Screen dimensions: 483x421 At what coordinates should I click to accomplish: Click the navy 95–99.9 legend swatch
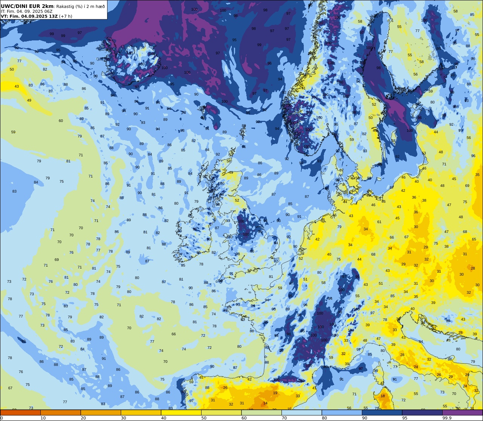(422, 413)
